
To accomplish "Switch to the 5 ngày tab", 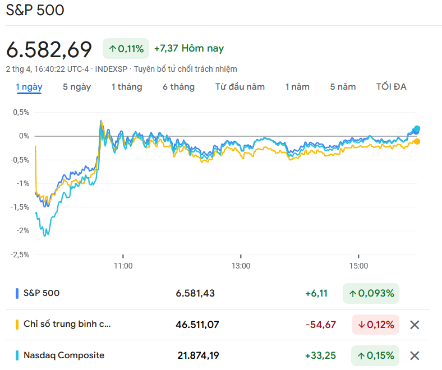I will (x=77, y=87).
